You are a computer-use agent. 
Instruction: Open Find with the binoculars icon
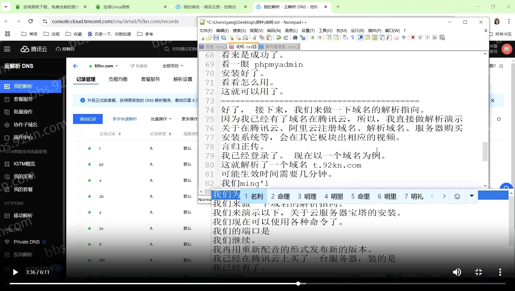[x=295, y=38]
